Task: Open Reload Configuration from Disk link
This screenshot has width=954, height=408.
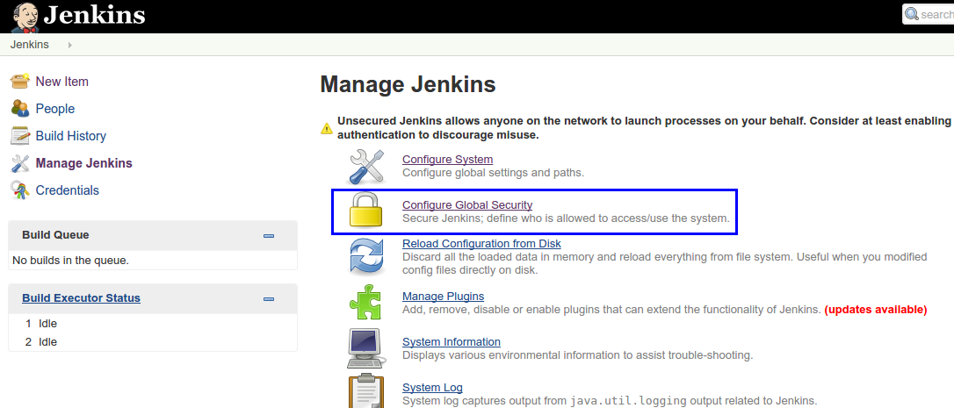Action: click(482, 244)
